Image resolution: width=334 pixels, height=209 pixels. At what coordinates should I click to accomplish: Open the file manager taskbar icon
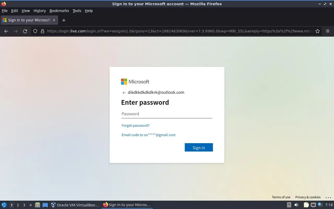point(38,205)
